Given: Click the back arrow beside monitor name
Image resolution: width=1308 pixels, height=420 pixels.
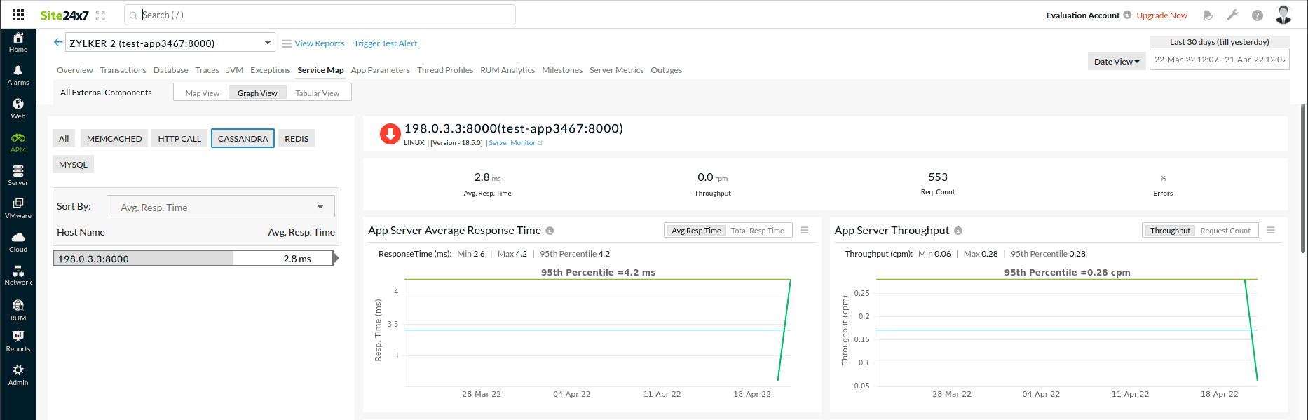Looking at the screenshot, I should click(58, 42).
